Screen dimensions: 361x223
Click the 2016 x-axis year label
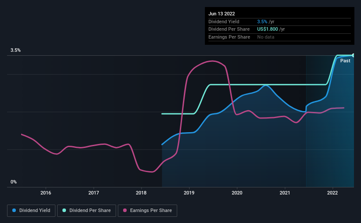point(46,193)
